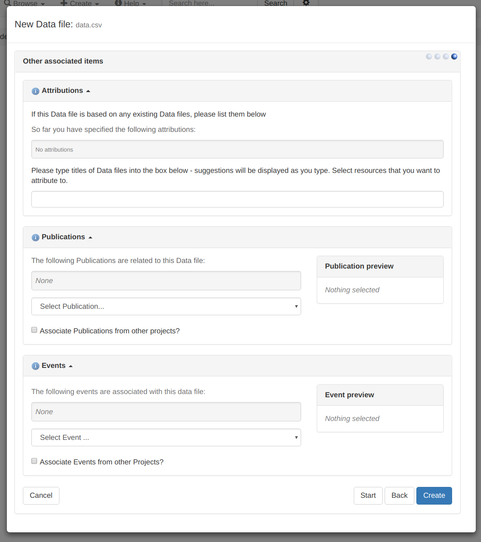Image resolution: width=481 pixels, height=542 pixels.
Task: Click the Publications info icon
Action: click(x=35, y=238)
